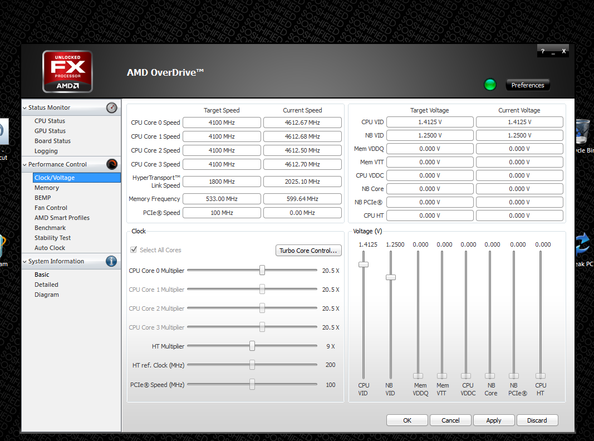The width and height of the screenshot is (594, 441).
Task: Click NB VID current voltage 1.2500 V
Action: [x=519, y=135]
